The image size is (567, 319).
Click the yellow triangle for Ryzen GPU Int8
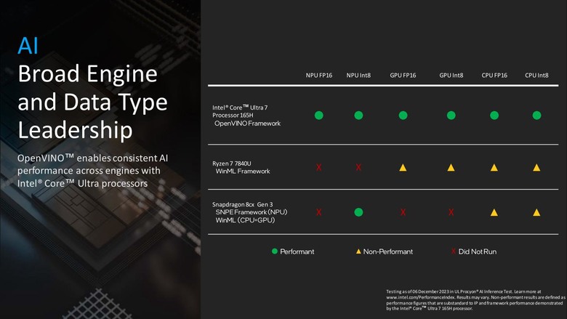(x=451, y=167)
